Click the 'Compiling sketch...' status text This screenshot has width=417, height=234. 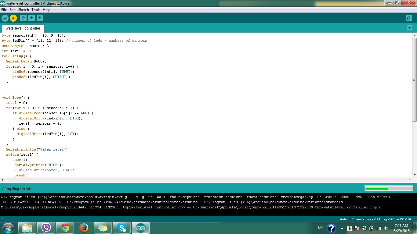point(18,189)
